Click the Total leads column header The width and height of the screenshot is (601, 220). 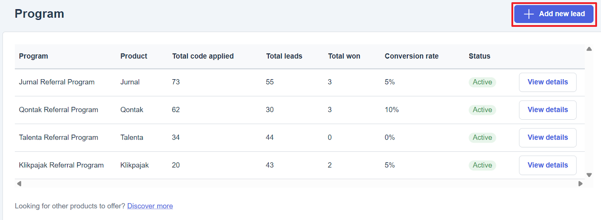pos(284,56)
